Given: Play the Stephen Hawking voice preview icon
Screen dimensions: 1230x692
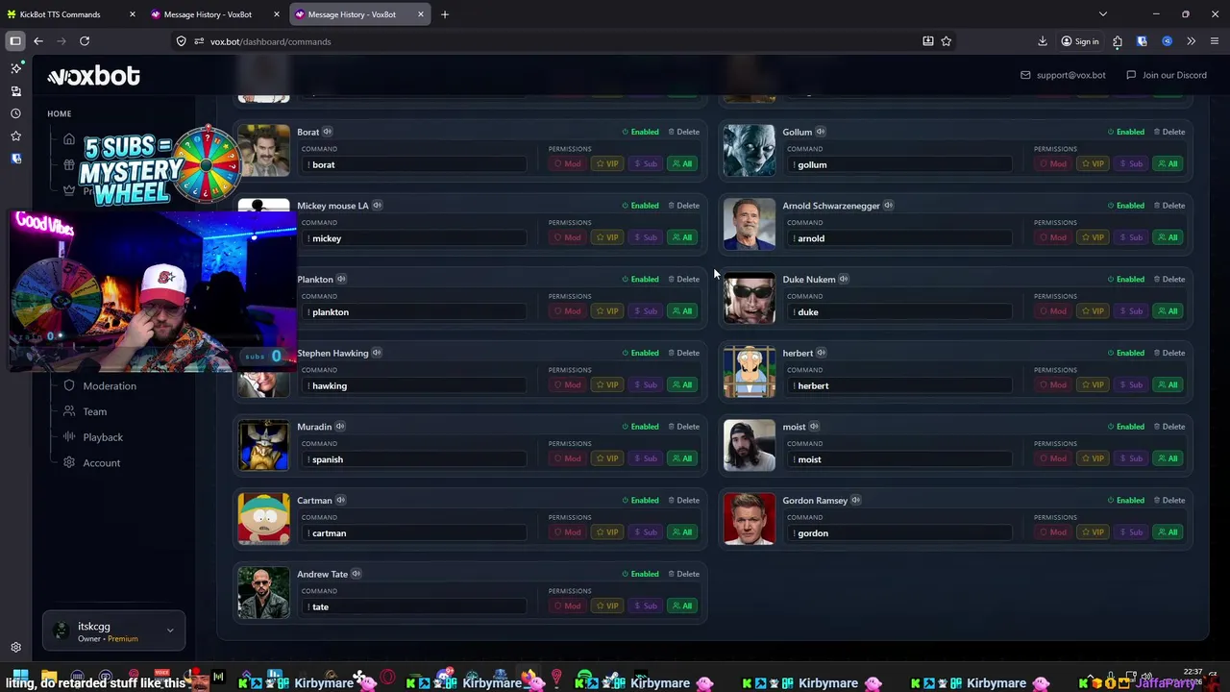Looking at the screenshot, I should [377, 353].
